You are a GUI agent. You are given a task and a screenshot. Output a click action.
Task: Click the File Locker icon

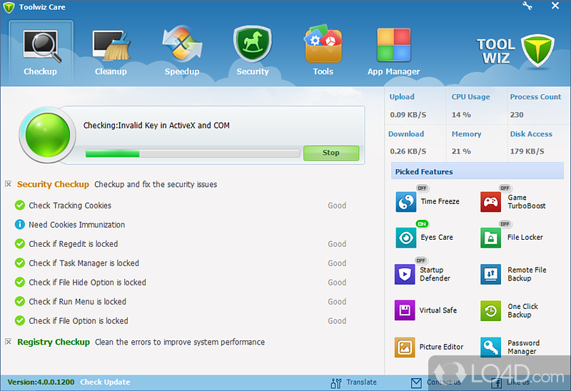tap(490, 238)
